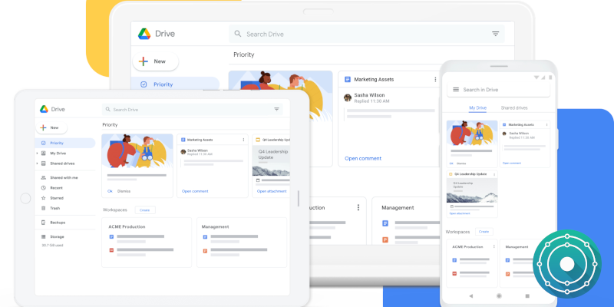
Task: Select the My Drive tab on phone
Action: (x=477, y=108)
